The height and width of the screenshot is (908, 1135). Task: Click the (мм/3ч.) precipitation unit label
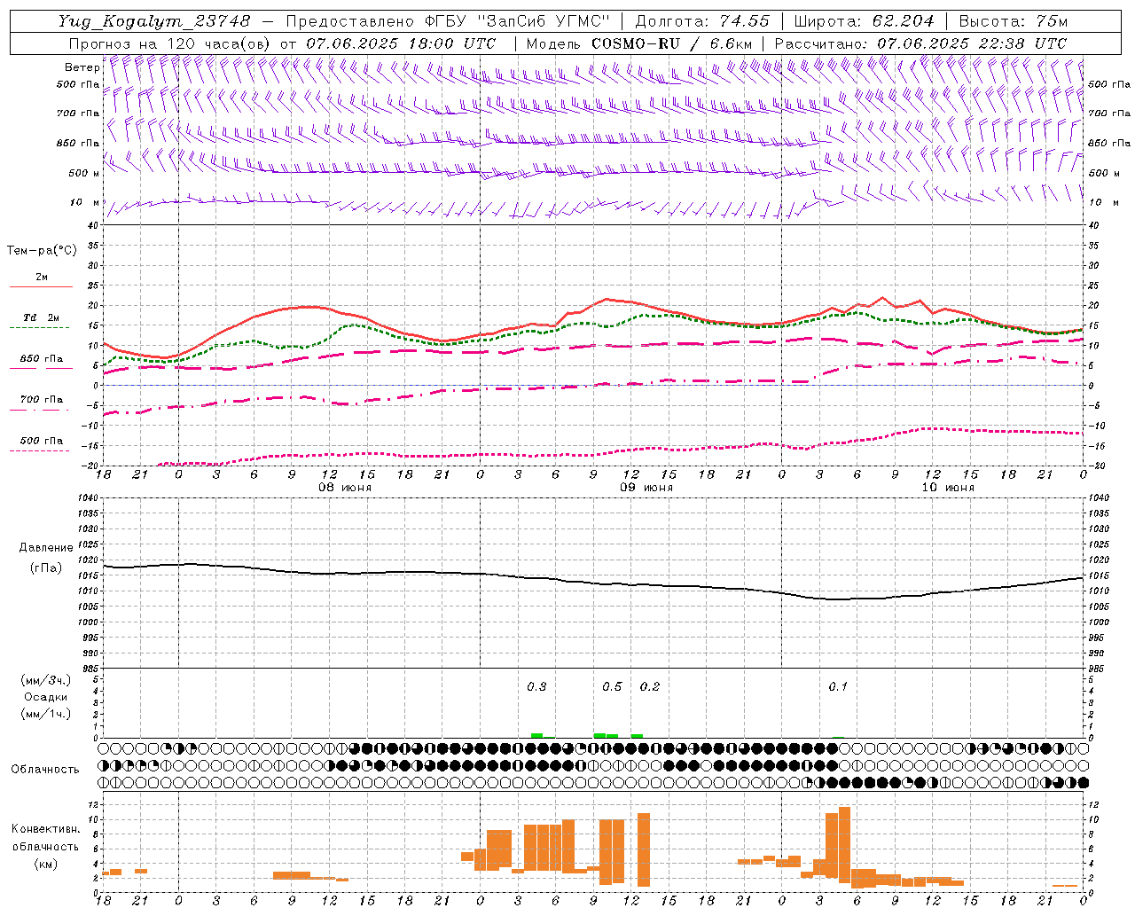tap(46, 681)
